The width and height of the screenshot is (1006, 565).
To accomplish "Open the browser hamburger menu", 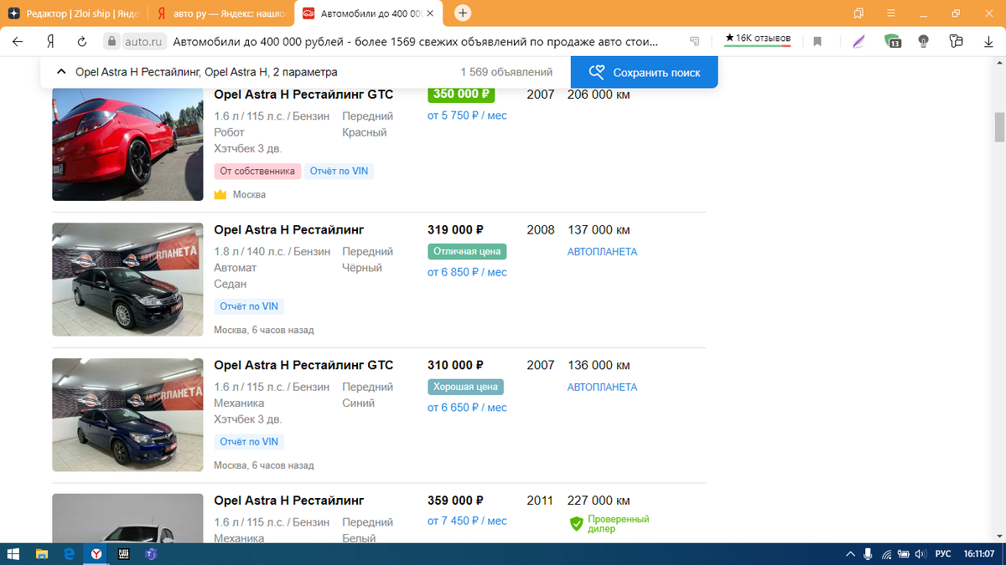I will point(892,13).
